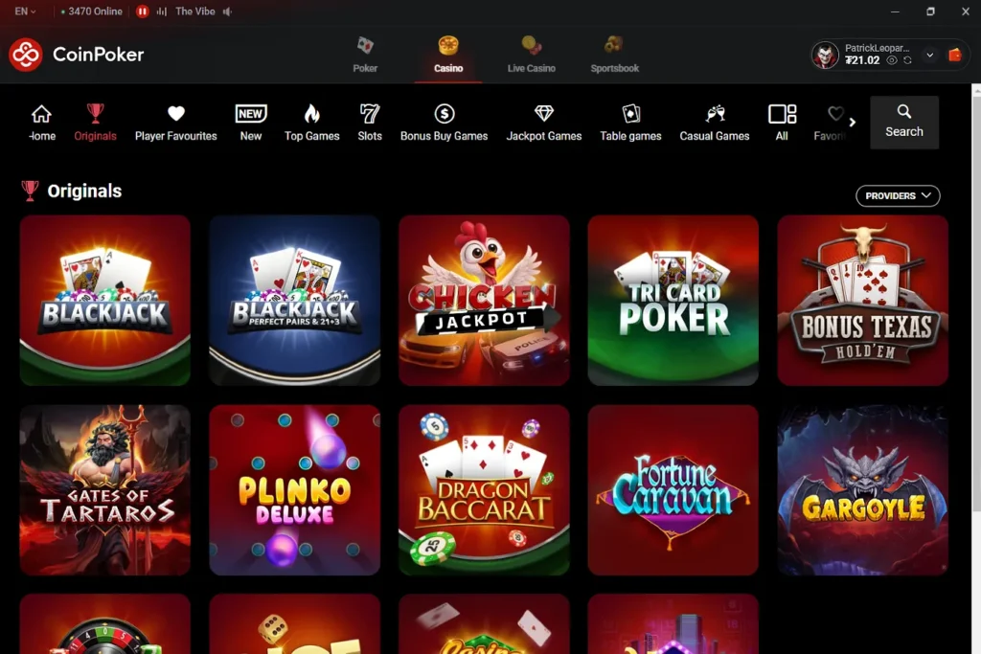This screenshot has height=654, width=981.
Task: Open the EN language selector
Action: [x=24, y=11]
